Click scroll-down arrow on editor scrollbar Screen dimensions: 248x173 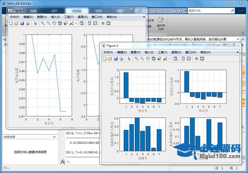tap(243, 162)
